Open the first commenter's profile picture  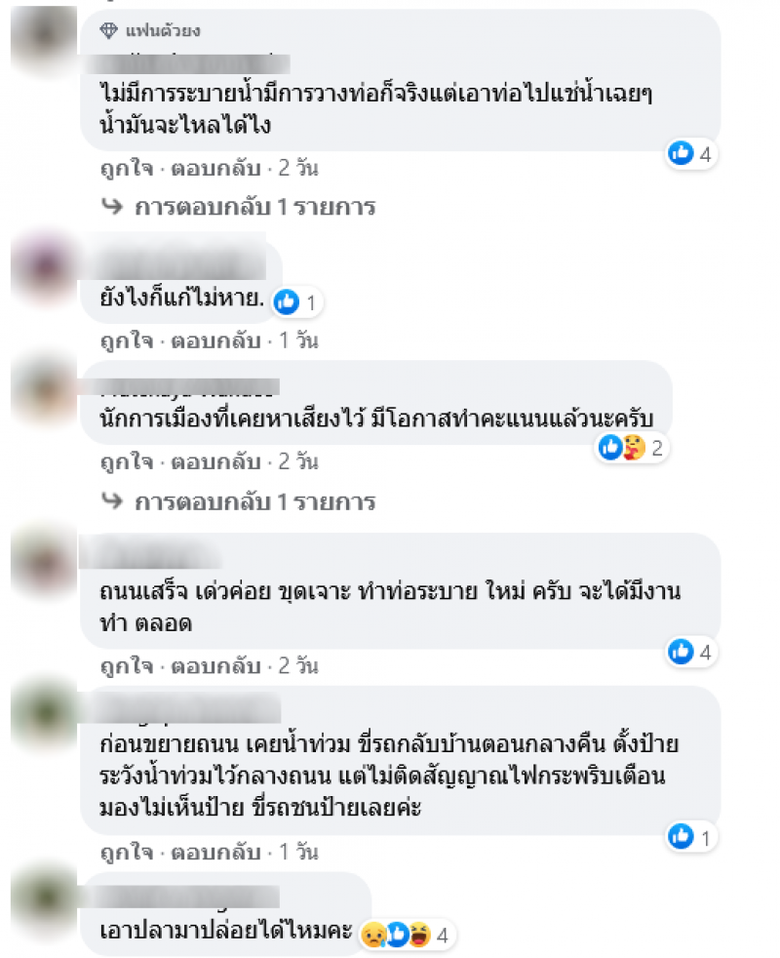point(43,37)
